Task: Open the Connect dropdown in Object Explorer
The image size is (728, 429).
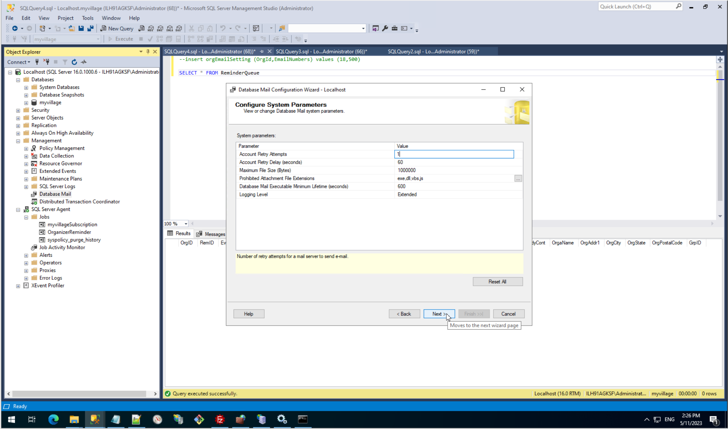Action: 19,62
